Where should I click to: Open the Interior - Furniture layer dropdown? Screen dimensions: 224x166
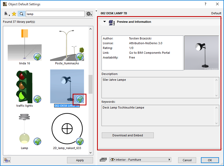click(140, 160)
